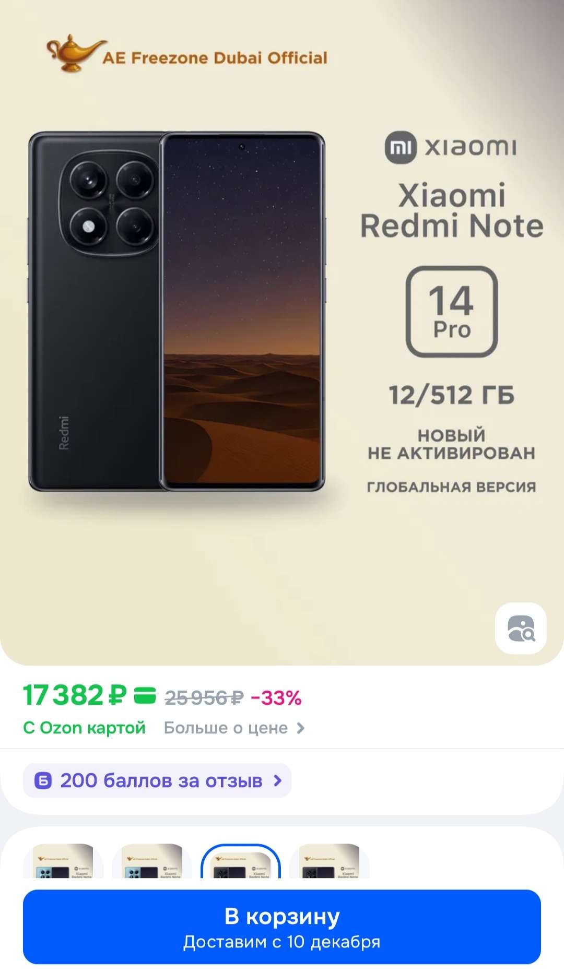564x972 pixels.
Task: Tap the Xiaomi Mi logo
Action: coord(401,147)
